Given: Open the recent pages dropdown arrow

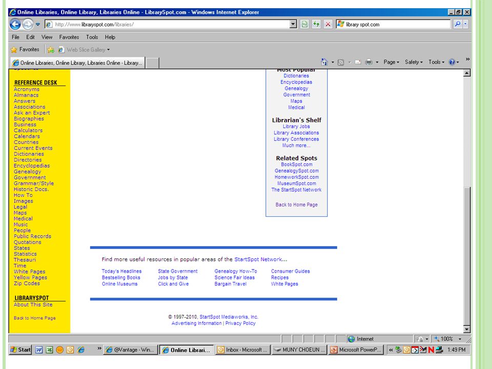Looking at the screenshot, I should 37,24.
